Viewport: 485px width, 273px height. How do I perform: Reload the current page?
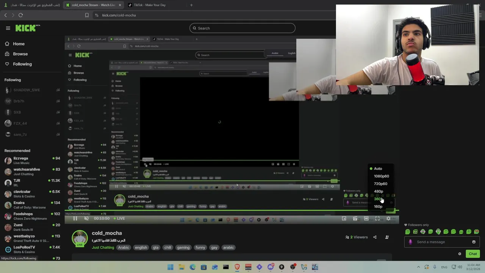click(x=21, y=15)
